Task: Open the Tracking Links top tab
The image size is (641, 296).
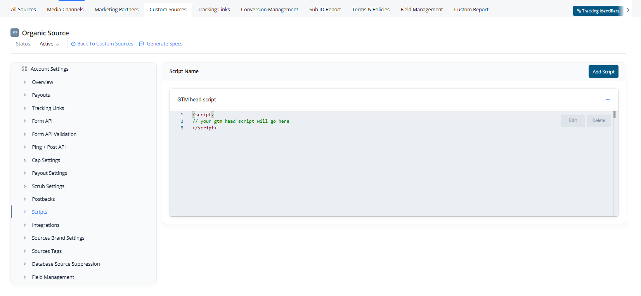Action: point(214,9)
